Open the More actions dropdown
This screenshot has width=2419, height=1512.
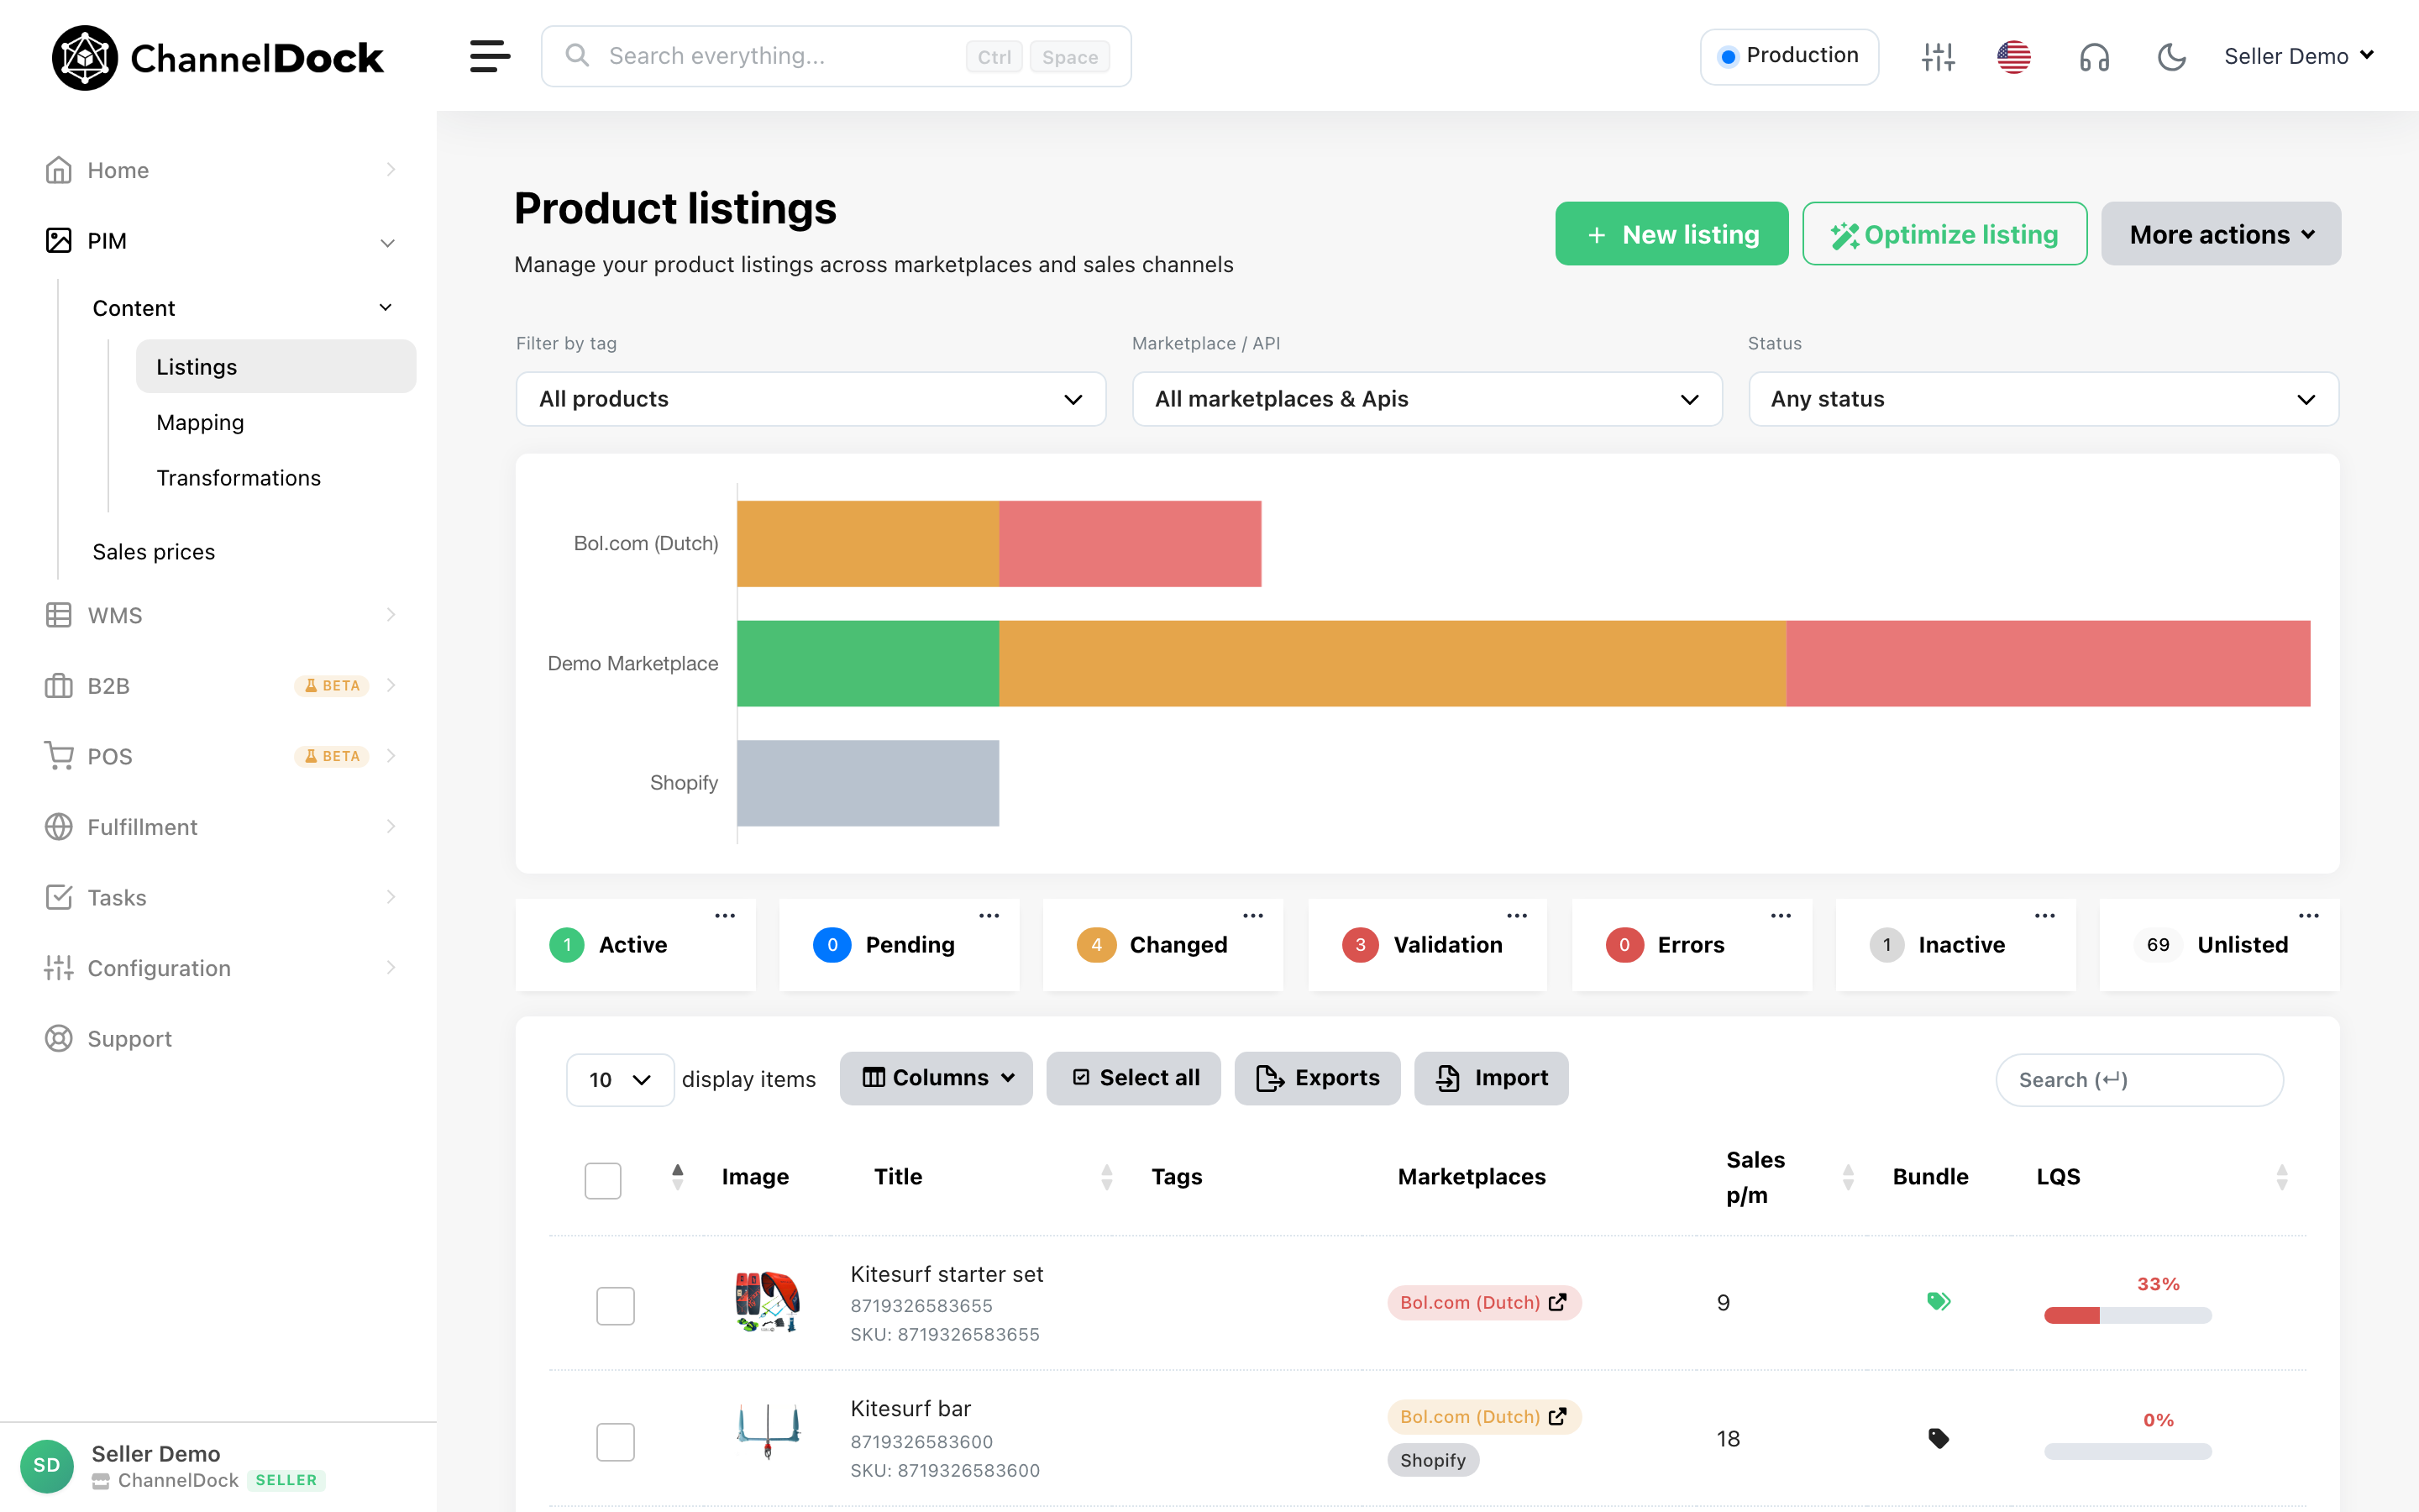tap(2221, 234)
